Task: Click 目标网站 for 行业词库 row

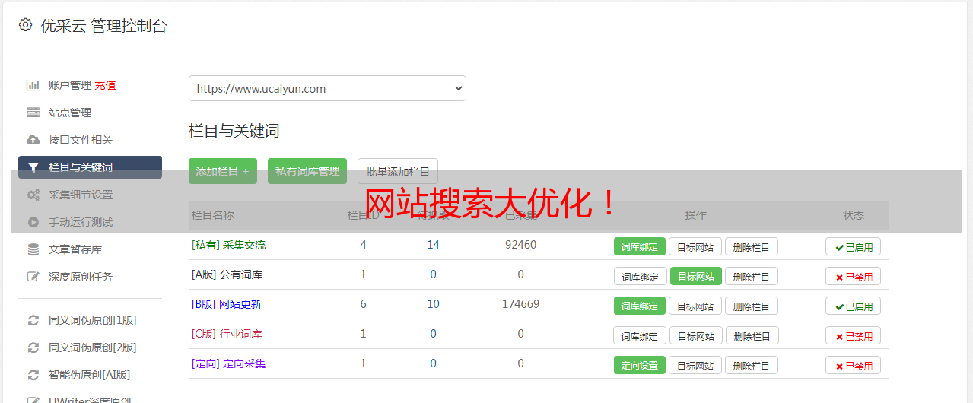Action: 695,335
